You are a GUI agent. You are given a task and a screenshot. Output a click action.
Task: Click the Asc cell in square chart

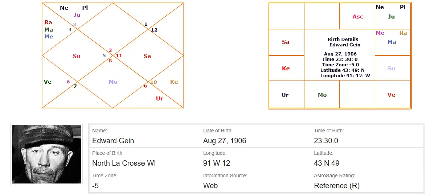click(x=357, y=17)
